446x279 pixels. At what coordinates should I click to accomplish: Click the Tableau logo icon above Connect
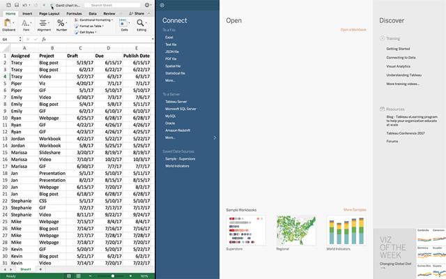click(x=162, y=5)
